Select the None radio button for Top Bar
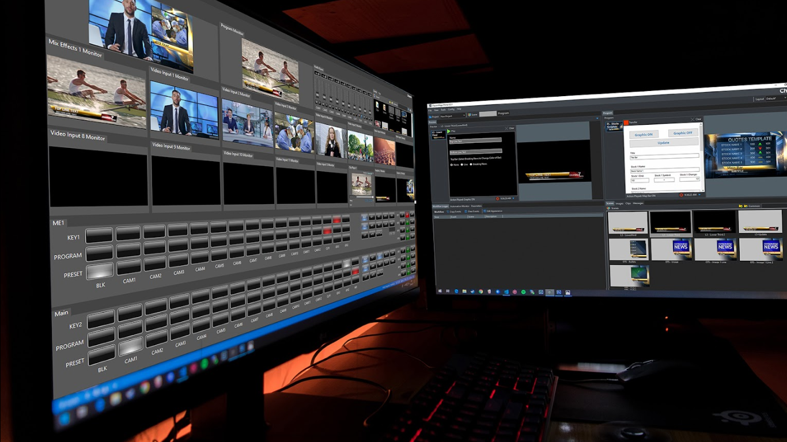Screen dimensions: 787x442 point(451,165)
